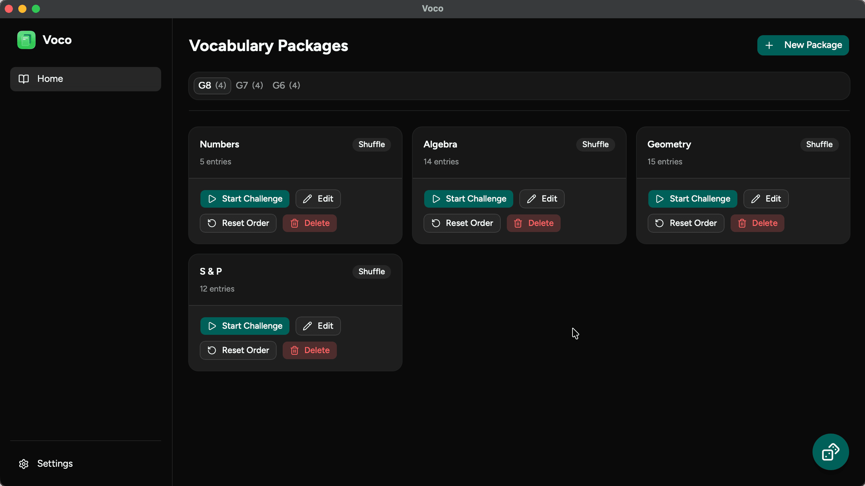Viewport: 865px width, 486px height.
Task: Click the '5 entries' label
Action: click(215, 162)
